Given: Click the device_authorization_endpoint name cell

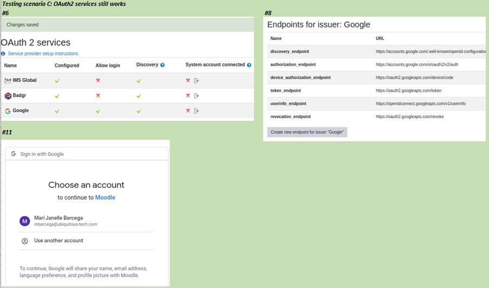Looking at the screenshot, I should (300, 78).
